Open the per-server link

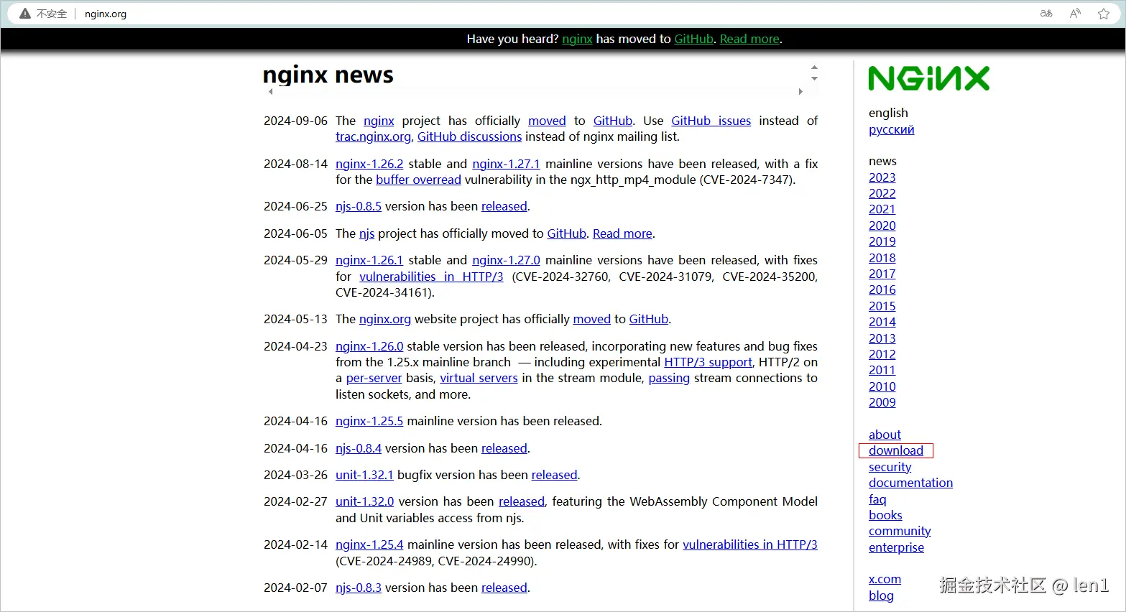(x=374, y=378)
